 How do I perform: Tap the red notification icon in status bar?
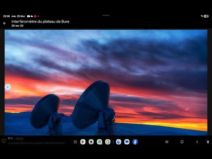[x=35, y=16]
